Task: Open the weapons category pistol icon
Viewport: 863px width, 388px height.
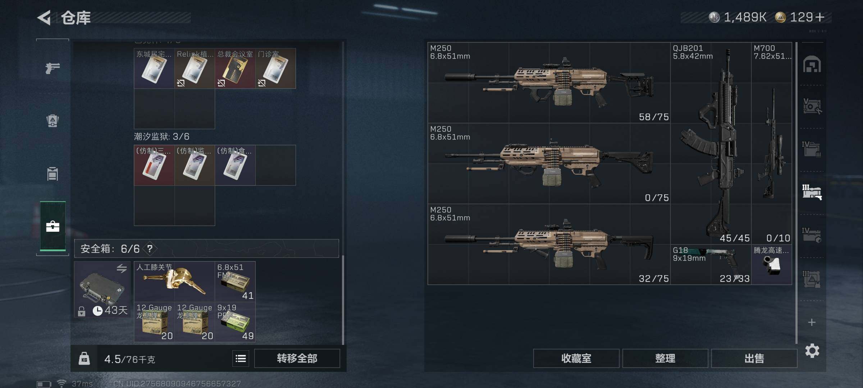Action: click(52, 68)
